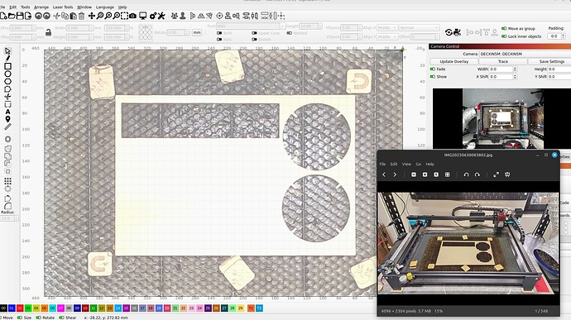571x320 pixels.
Task: Open View menu in image viewer
Action: click(x=406, y=165)
